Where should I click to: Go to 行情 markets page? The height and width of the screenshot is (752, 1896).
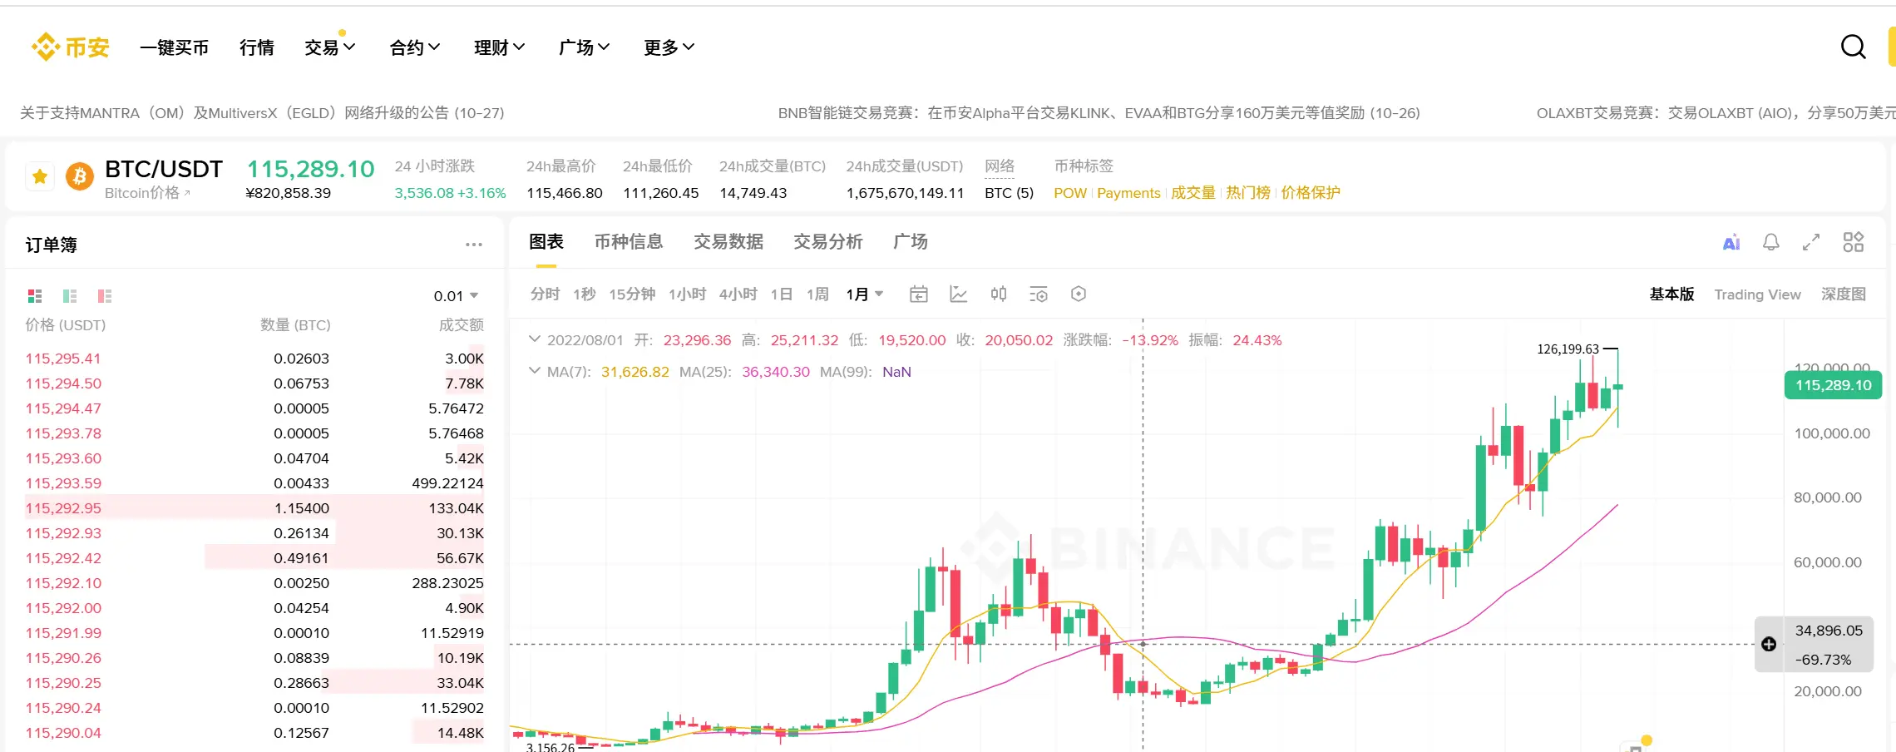[x=256, y=47]
